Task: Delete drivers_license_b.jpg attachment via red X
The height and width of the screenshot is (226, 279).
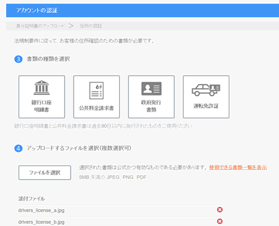Action: point(219,221)
